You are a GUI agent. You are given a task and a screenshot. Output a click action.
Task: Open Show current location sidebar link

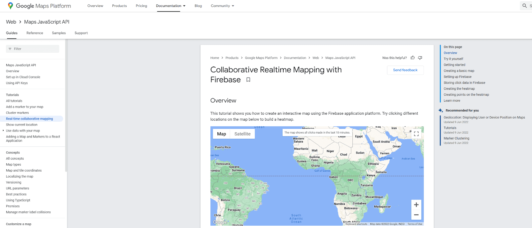(22, 125)
